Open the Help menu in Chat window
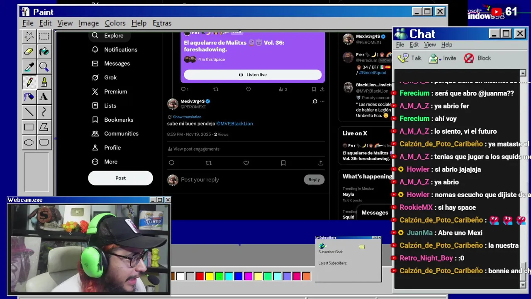This screenshot has width=531, height=299. pyautogui.click(x=447, y=45)
